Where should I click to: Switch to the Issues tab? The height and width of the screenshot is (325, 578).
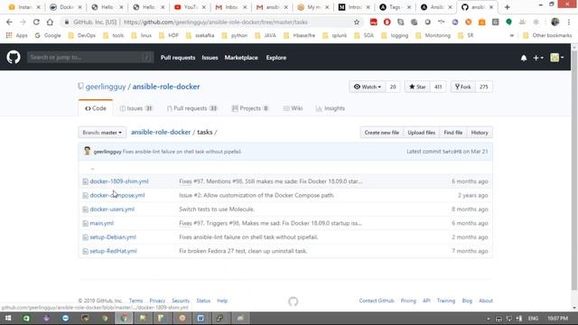pyautogui.click(x=136, y=108)
